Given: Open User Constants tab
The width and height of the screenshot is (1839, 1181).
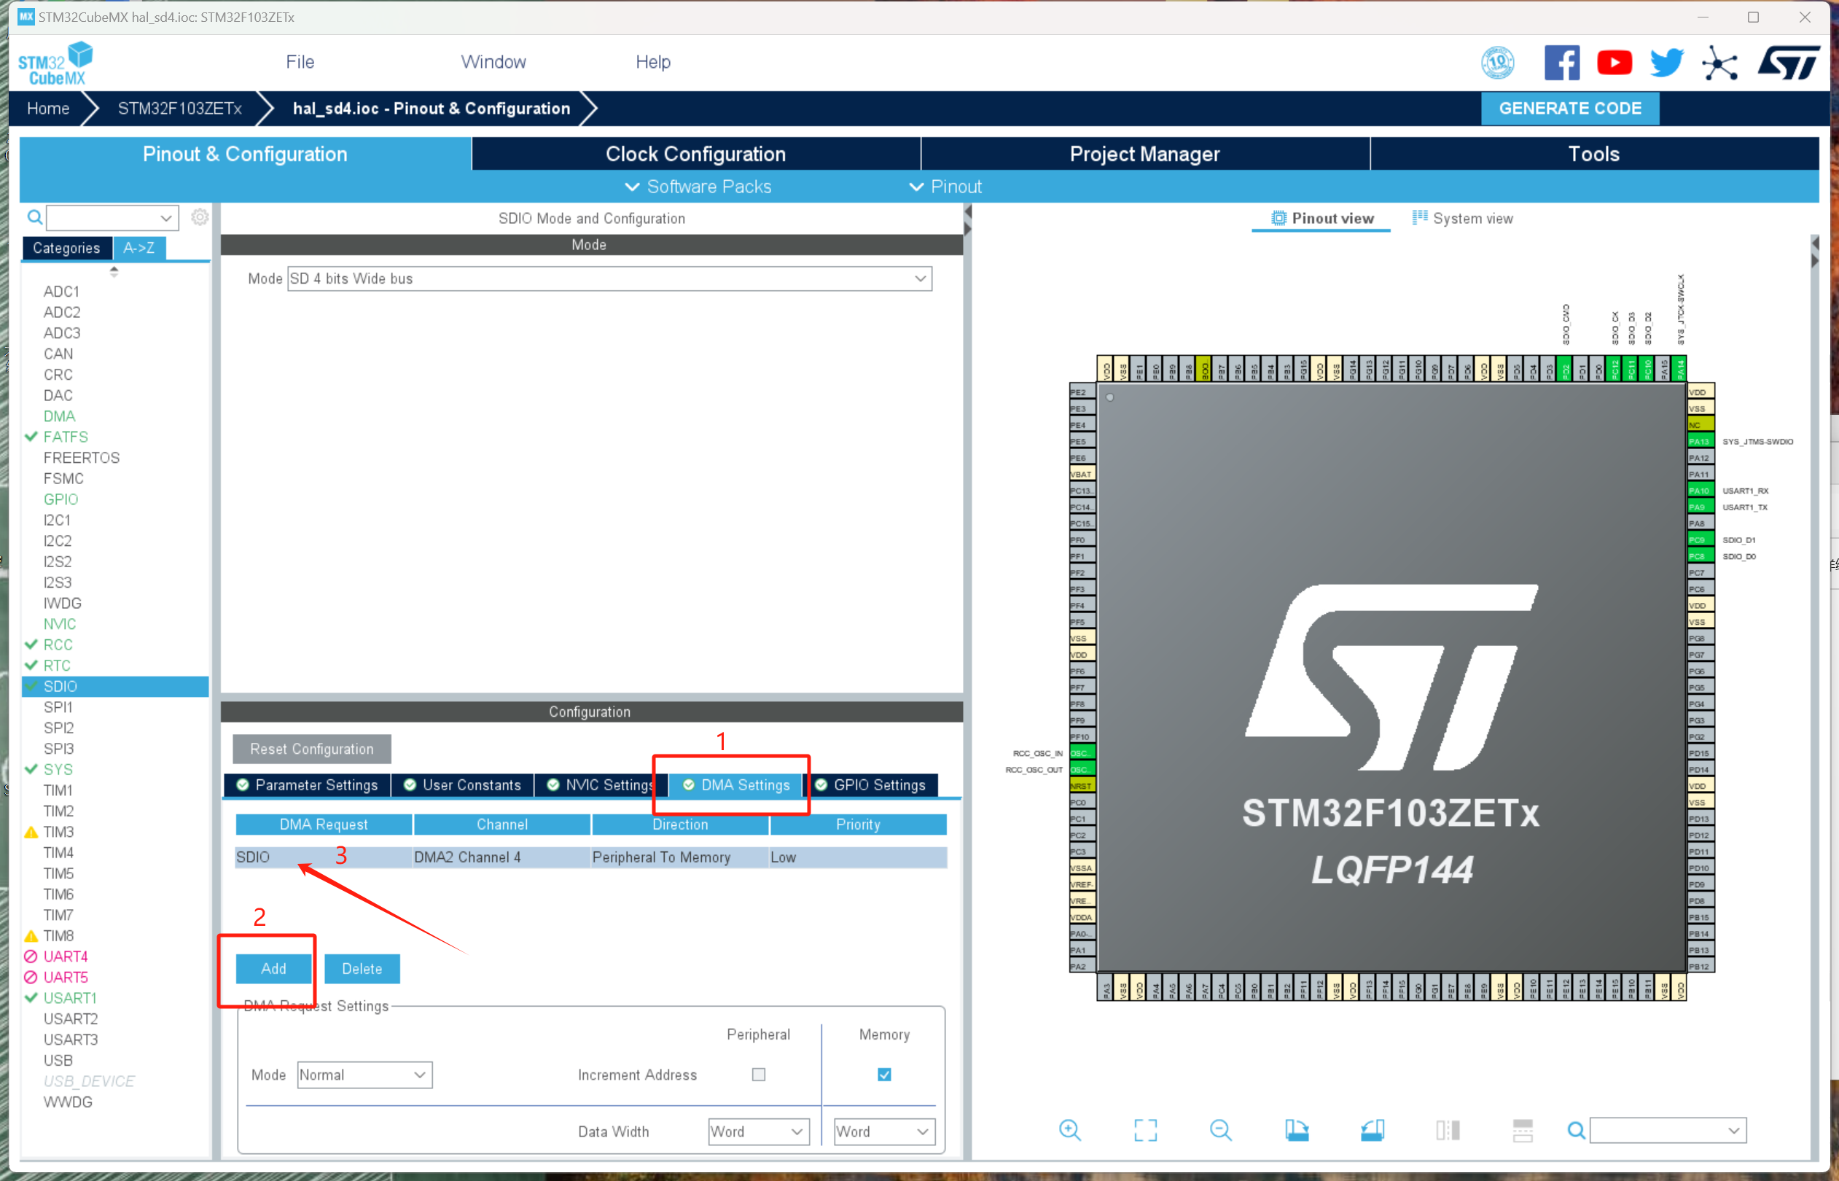Looking at the screenshot, I should 462,784.
